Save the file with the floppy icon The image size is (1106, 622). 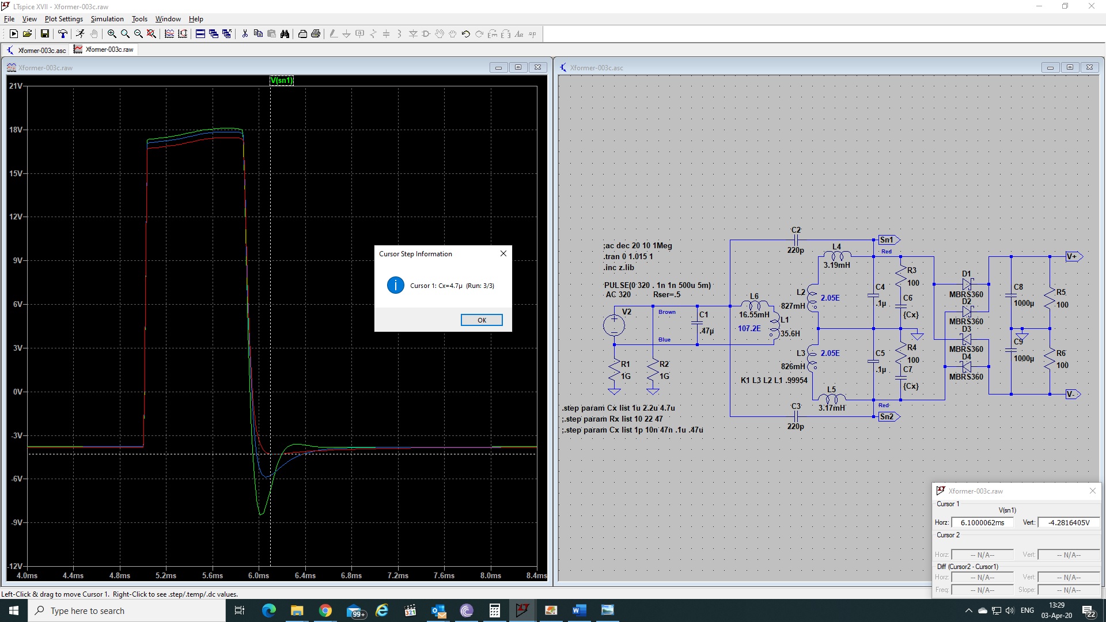[x=44, y=34]
